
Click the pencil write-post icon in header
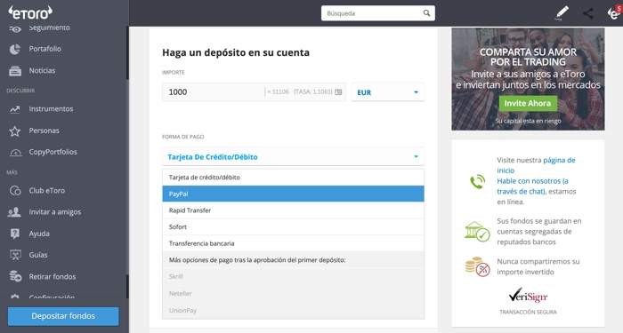562,13
